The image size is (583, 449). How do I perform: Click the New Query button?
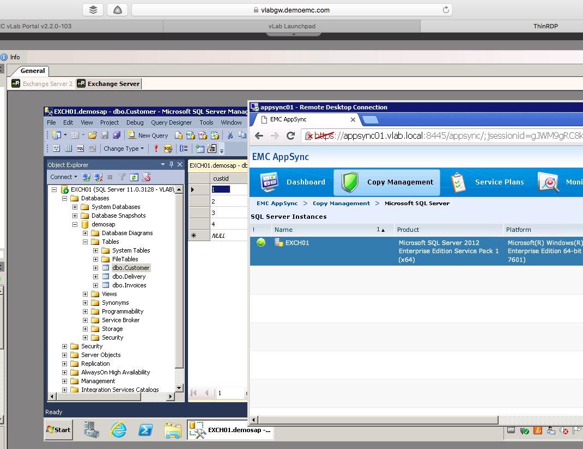click(148, 135)
